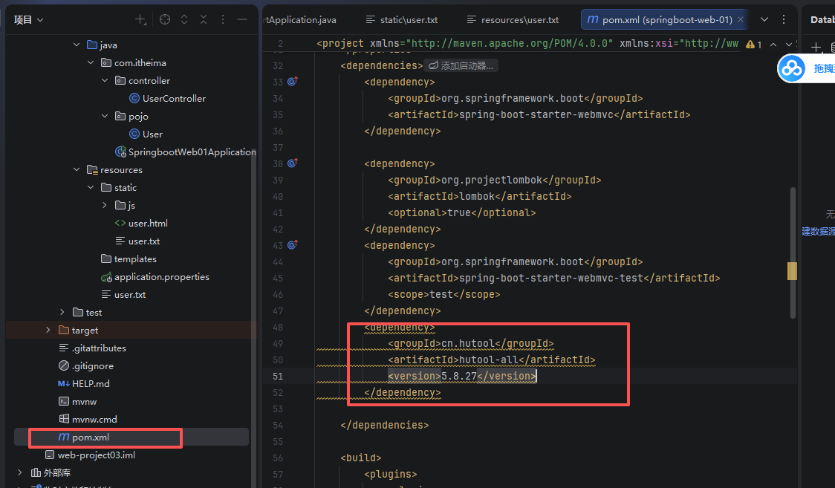Image resolution: width=835 pixels, height=488 pixels.
Task: Open the HELP.md file
Action: [x=84, y=384]
